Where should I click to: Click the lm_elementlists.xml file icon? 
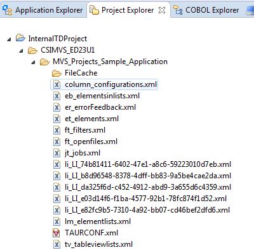pos(57,221)
